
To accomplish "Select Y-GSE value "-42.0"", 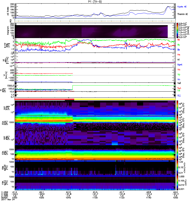I will (41, 194).
